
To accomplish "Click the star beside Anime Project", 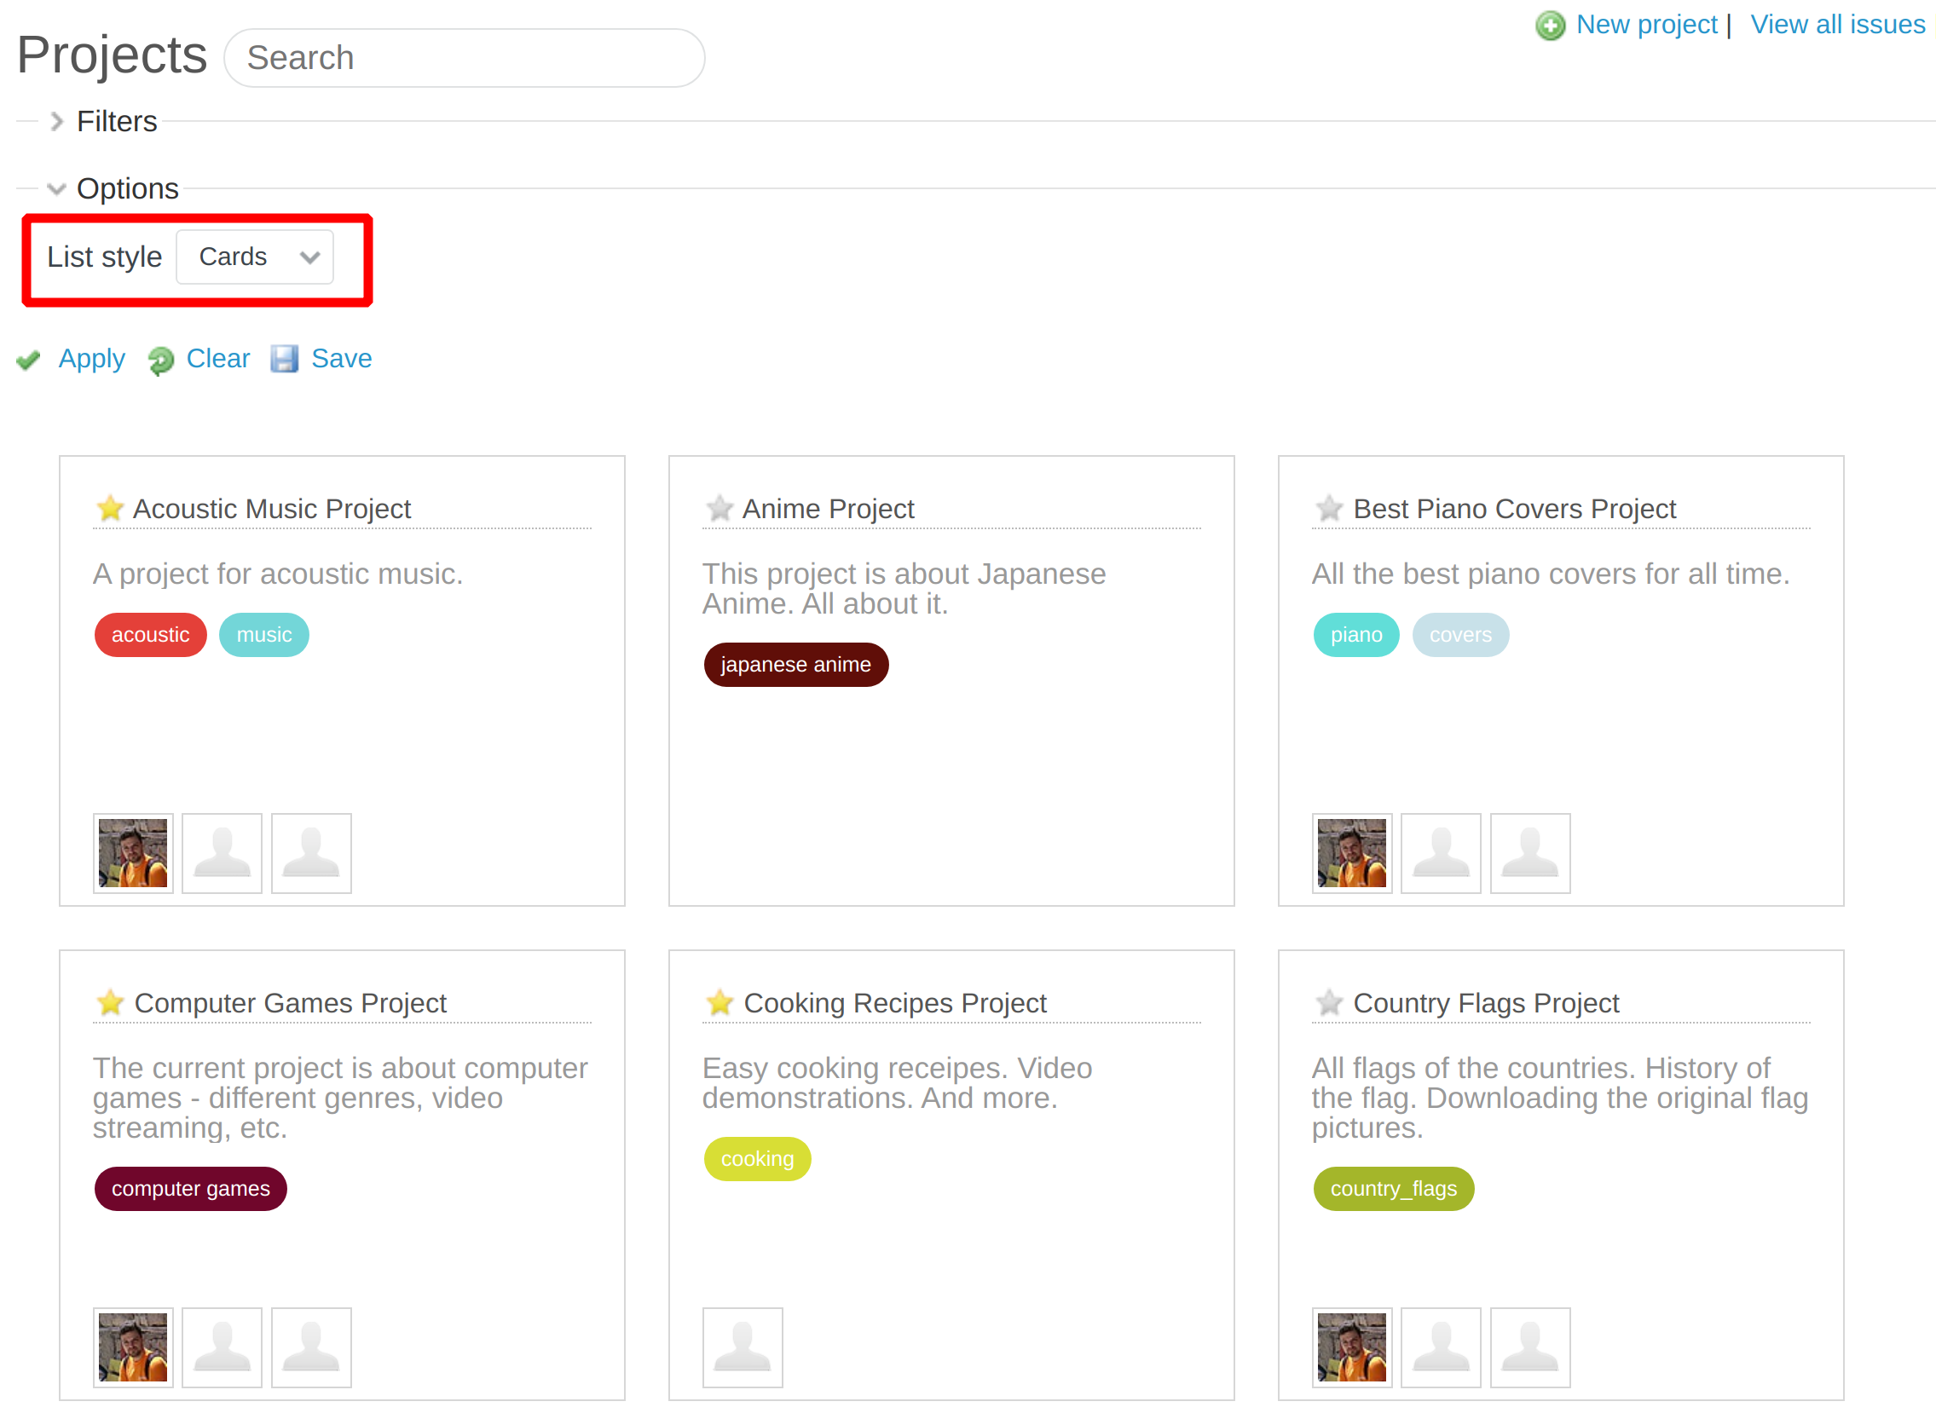I will click(719, 508).
